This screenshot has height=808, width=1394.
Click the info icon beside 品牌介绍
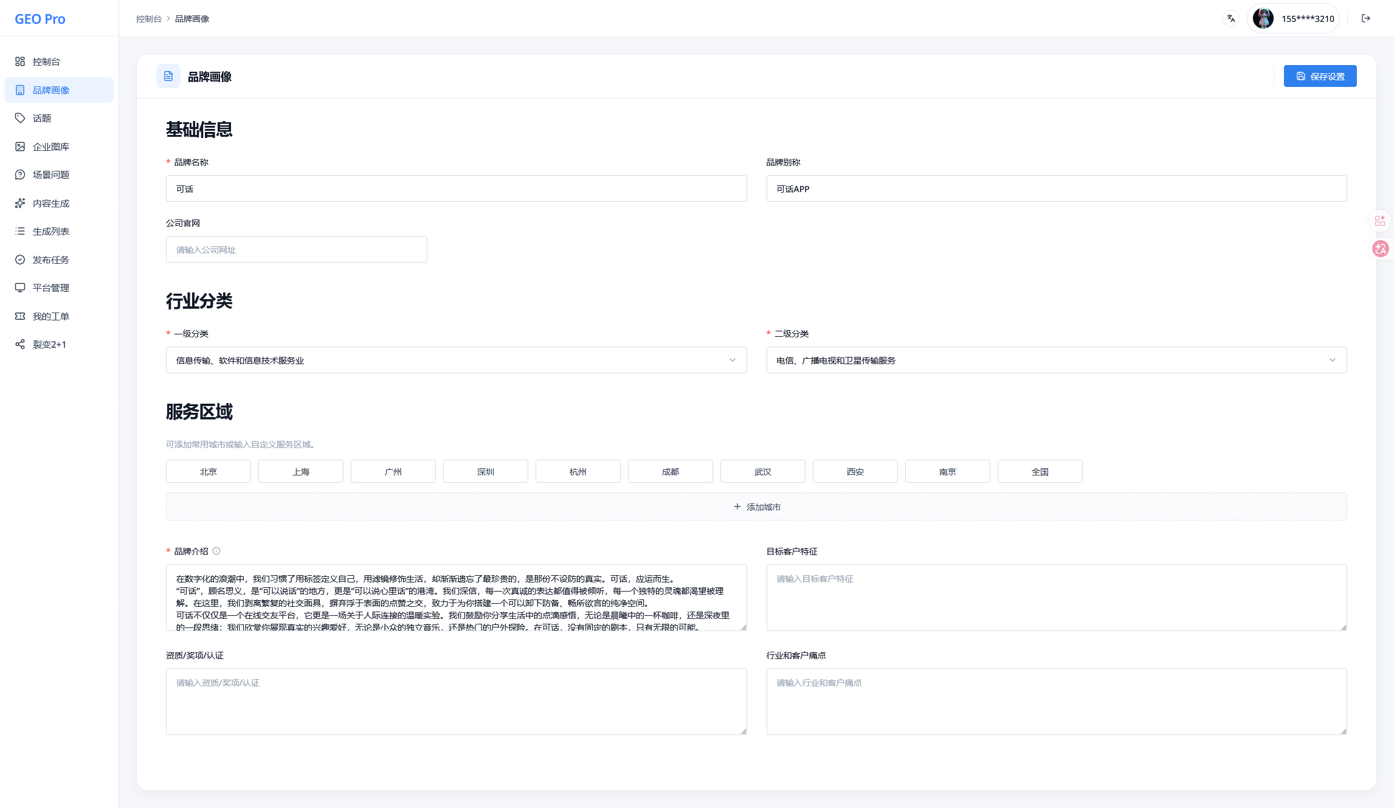pos(216,551)
